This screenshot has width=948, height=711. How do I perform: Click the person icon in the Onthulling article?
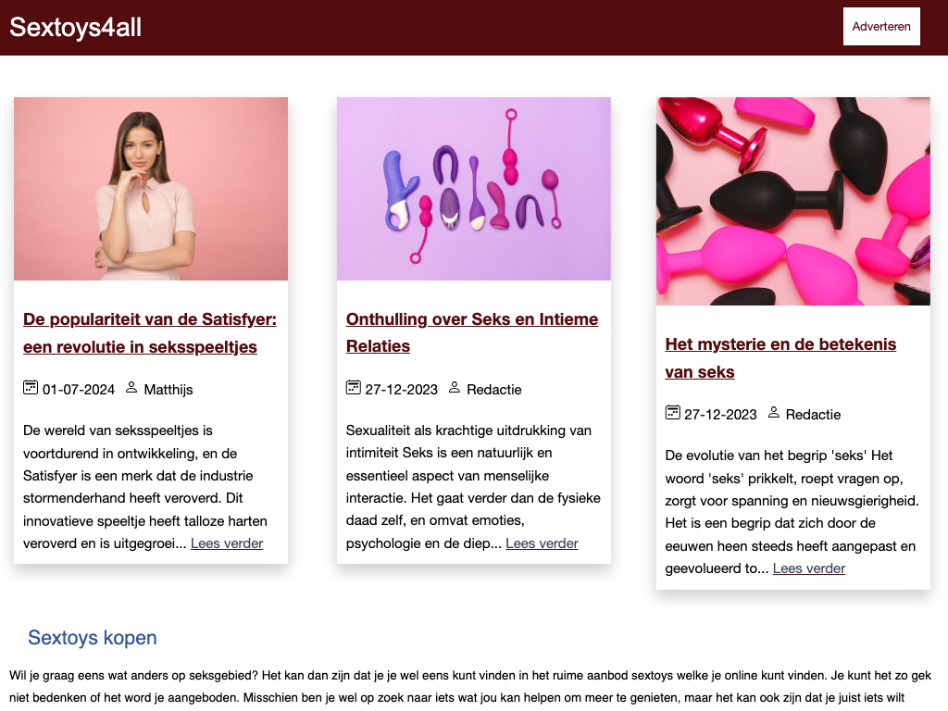(454, 388)
